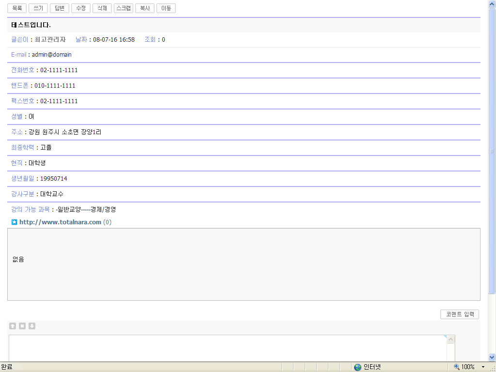Click the 수정 edit button

point(81,8)
